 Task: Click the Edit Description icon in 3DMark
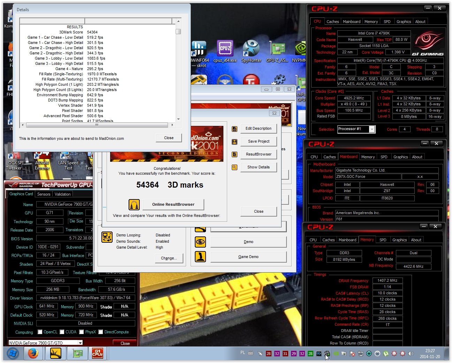point(235,129)
